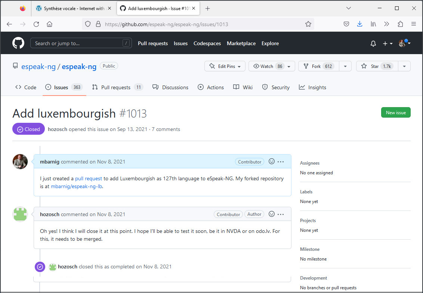Viewport: 423px width, 293px height.
Task: Open mbarnig username link in comment header
Action: [x=50, y=162]
